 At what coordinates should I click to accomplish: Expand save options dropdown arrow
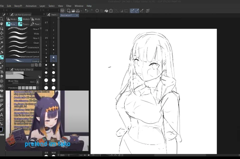tap(81, 11)
